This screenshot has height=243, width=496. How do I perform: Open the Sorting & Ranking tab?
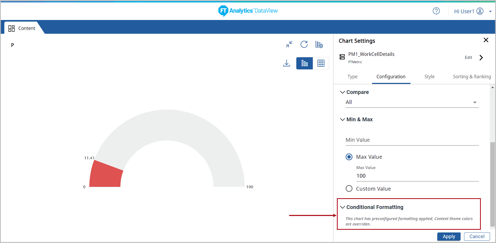[x=472, y=77]
